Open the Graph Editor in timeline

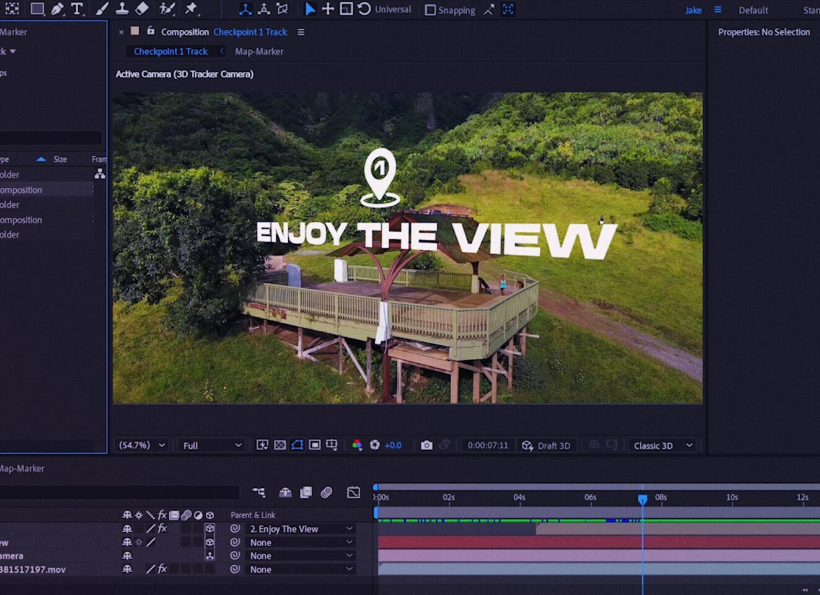353,493
